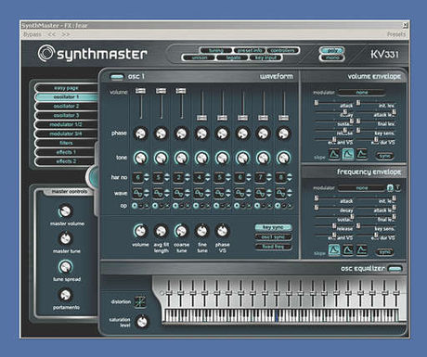This screenshot has width=427, height=357.
Task: Click the oscillator volume knob below op row
Action: 140,231
